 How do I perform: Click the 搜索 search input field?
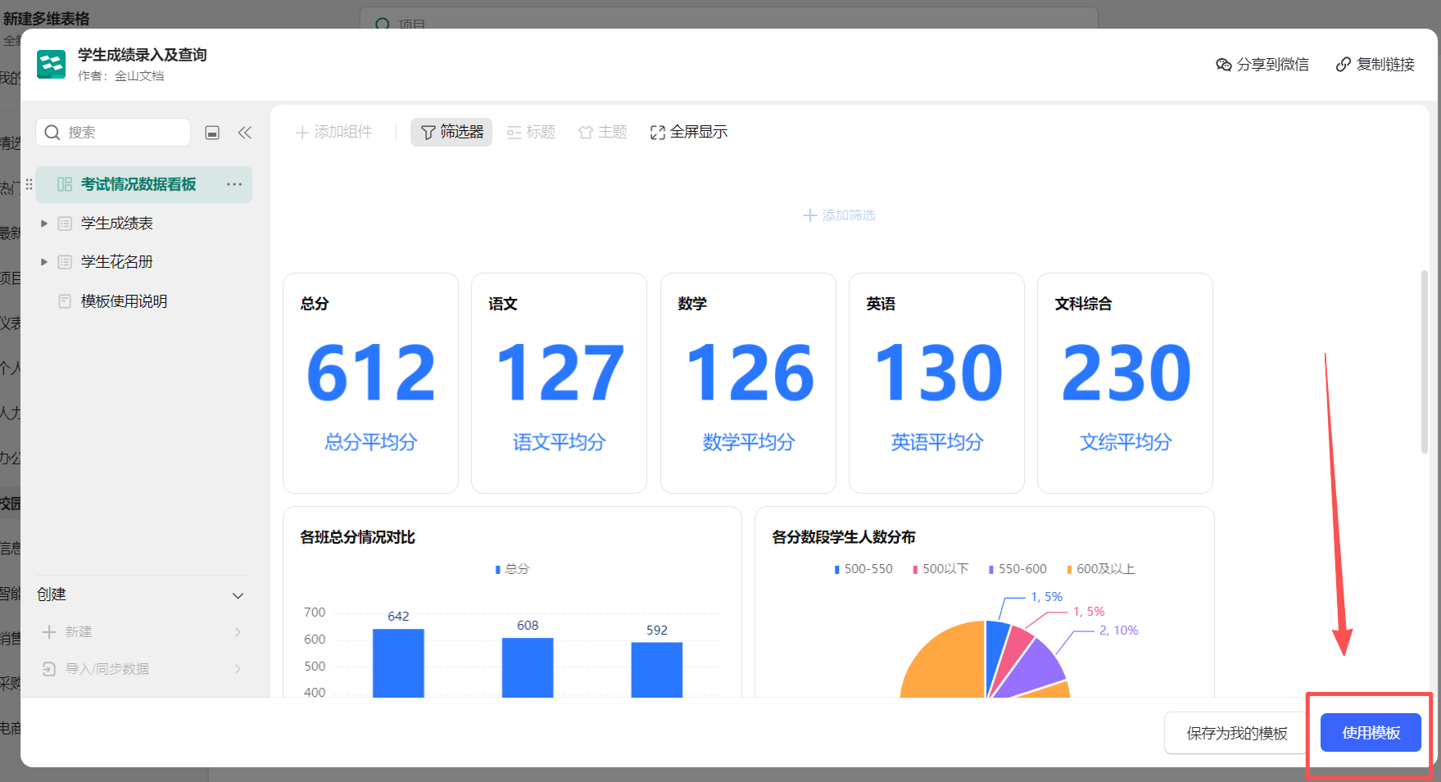(123, 133)
